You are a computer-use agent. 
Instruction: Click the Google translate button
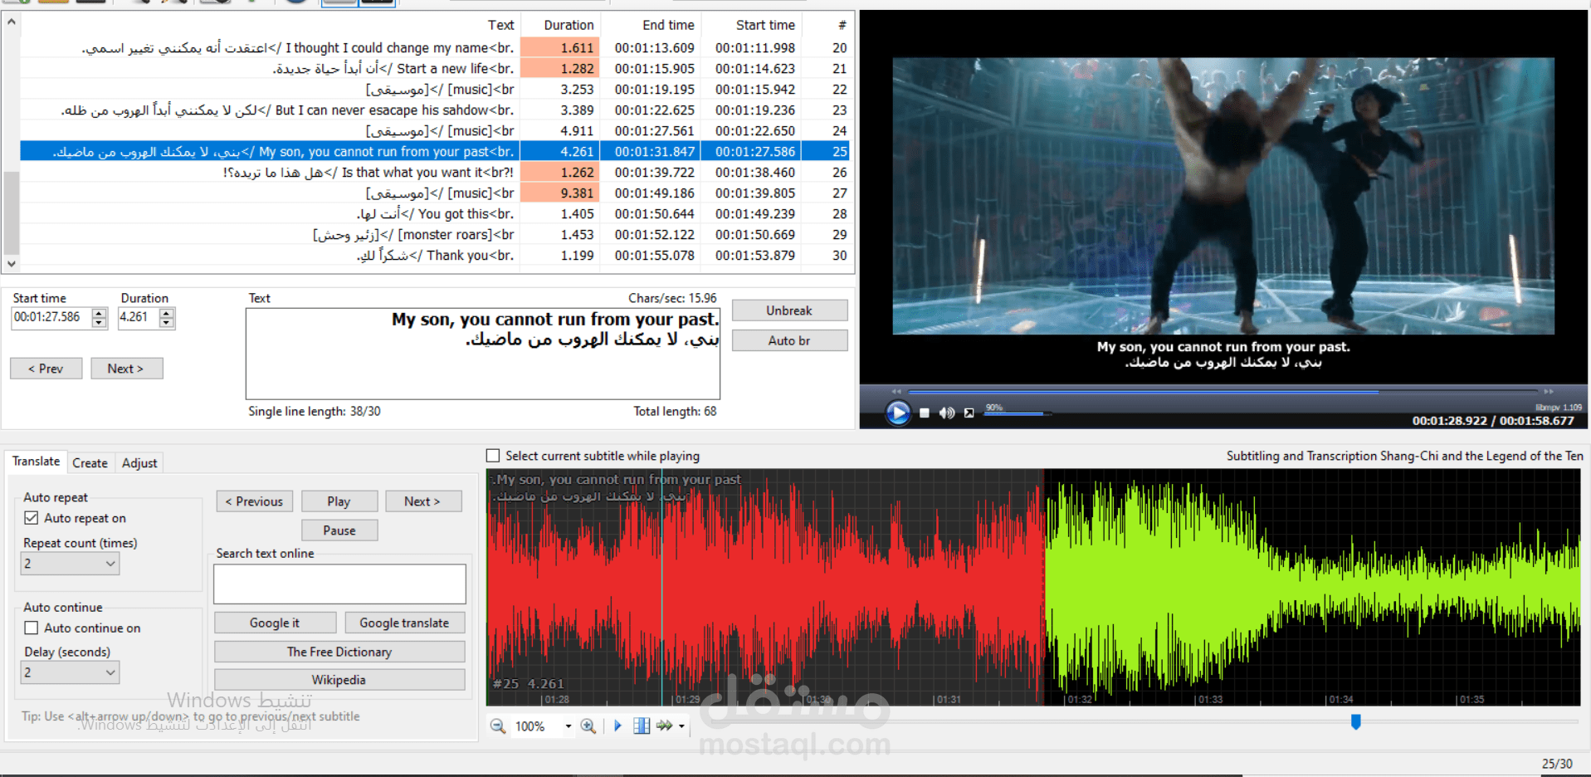pyautogui.click(x=404, y=623)
